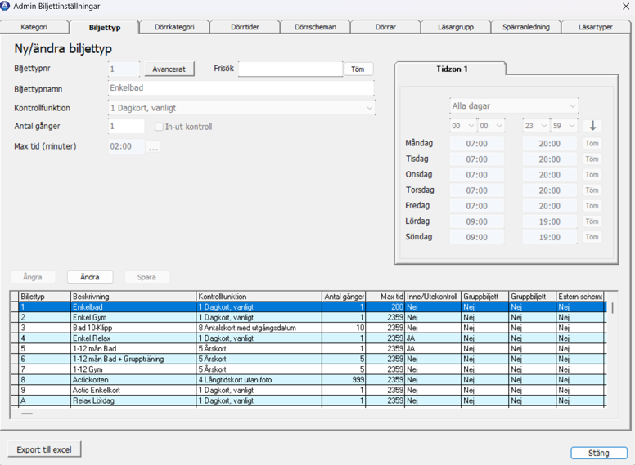
Task: Click the Avancerat button
Action: coord(169,69)
